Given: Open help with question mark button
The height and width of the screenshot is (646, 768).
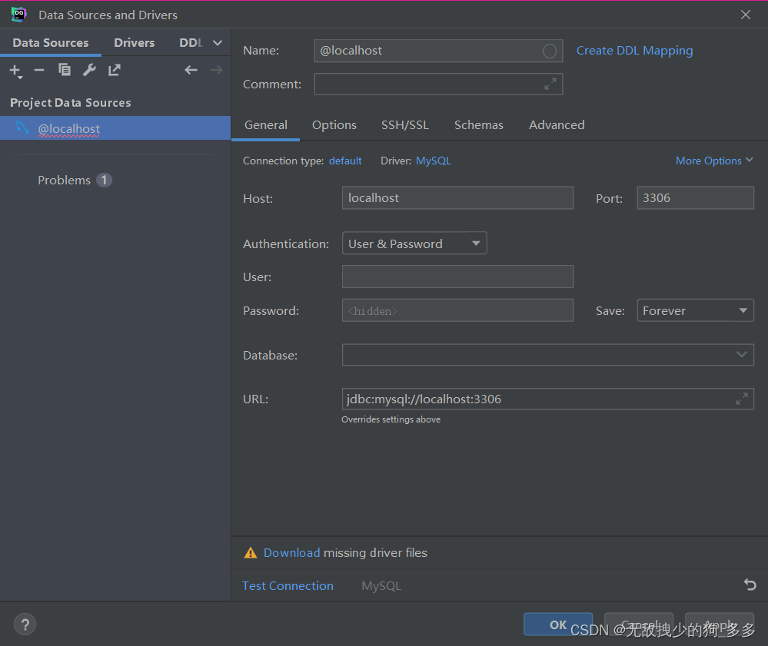Looking at the screenshot, I should 25,624.
